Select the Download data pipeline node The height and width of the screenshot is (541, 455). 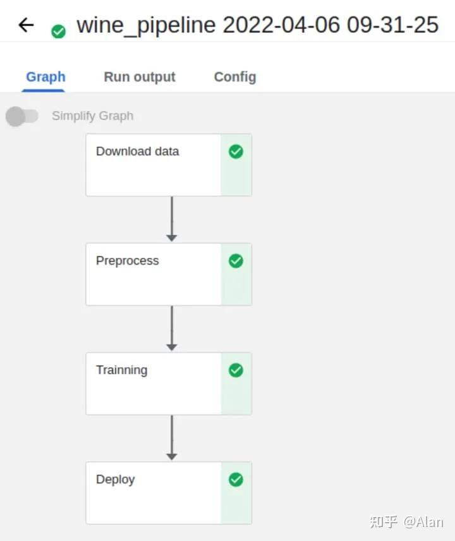click(x=152, y=164)
